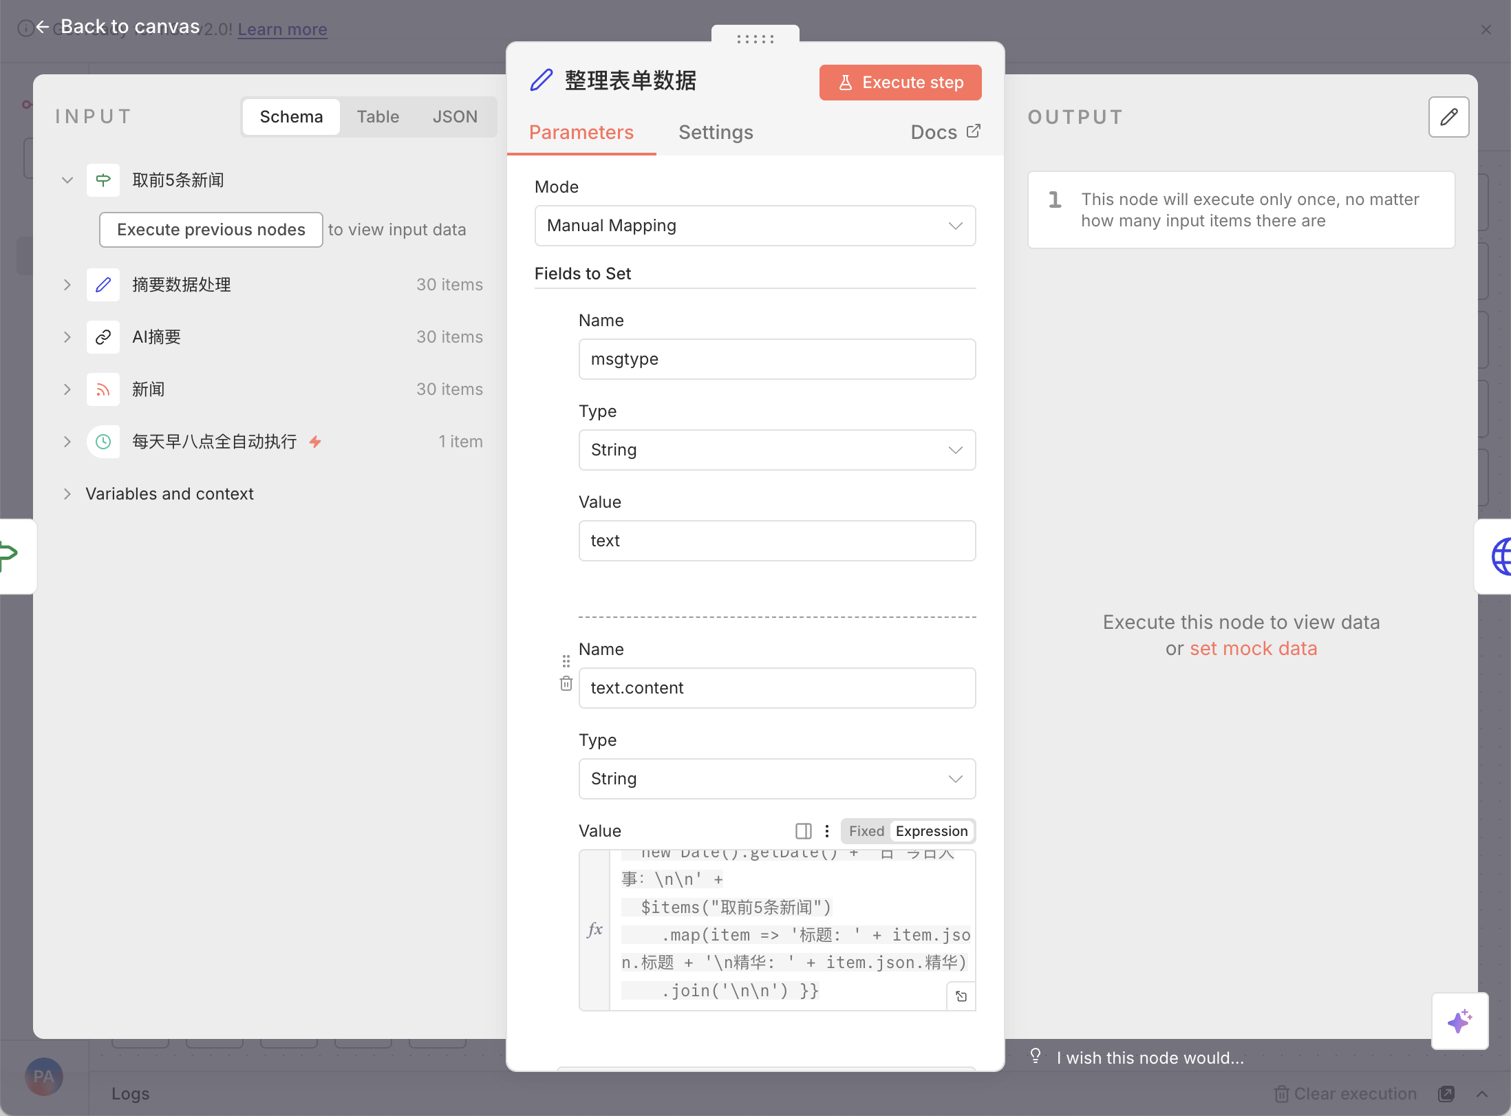Image resolution: width=1511 pixels, height=1116 pixels.
Task: Switch Value mode to Fixed
Action: tap(866, 831)
